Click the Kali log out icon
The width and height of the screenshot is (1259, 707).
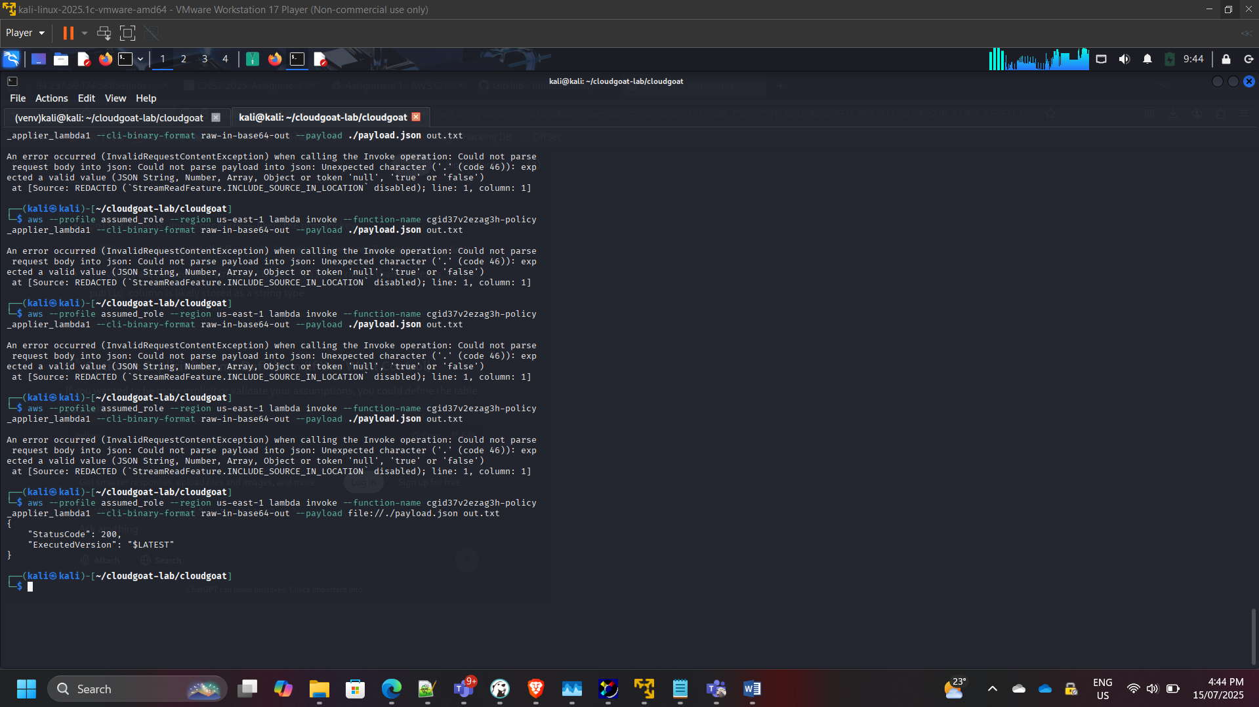[x=1249, y=59]
